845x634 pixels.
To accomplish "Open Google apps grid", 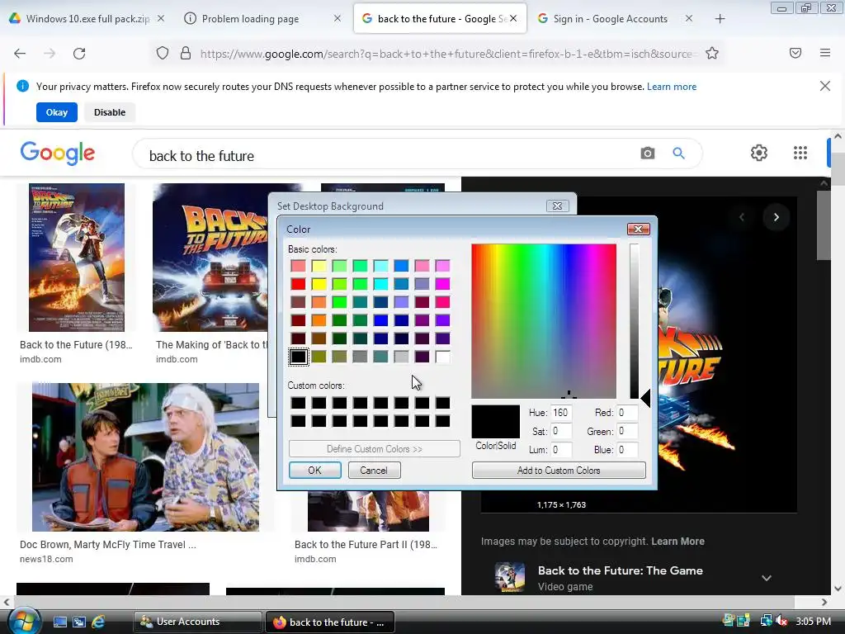I will 800,153.
